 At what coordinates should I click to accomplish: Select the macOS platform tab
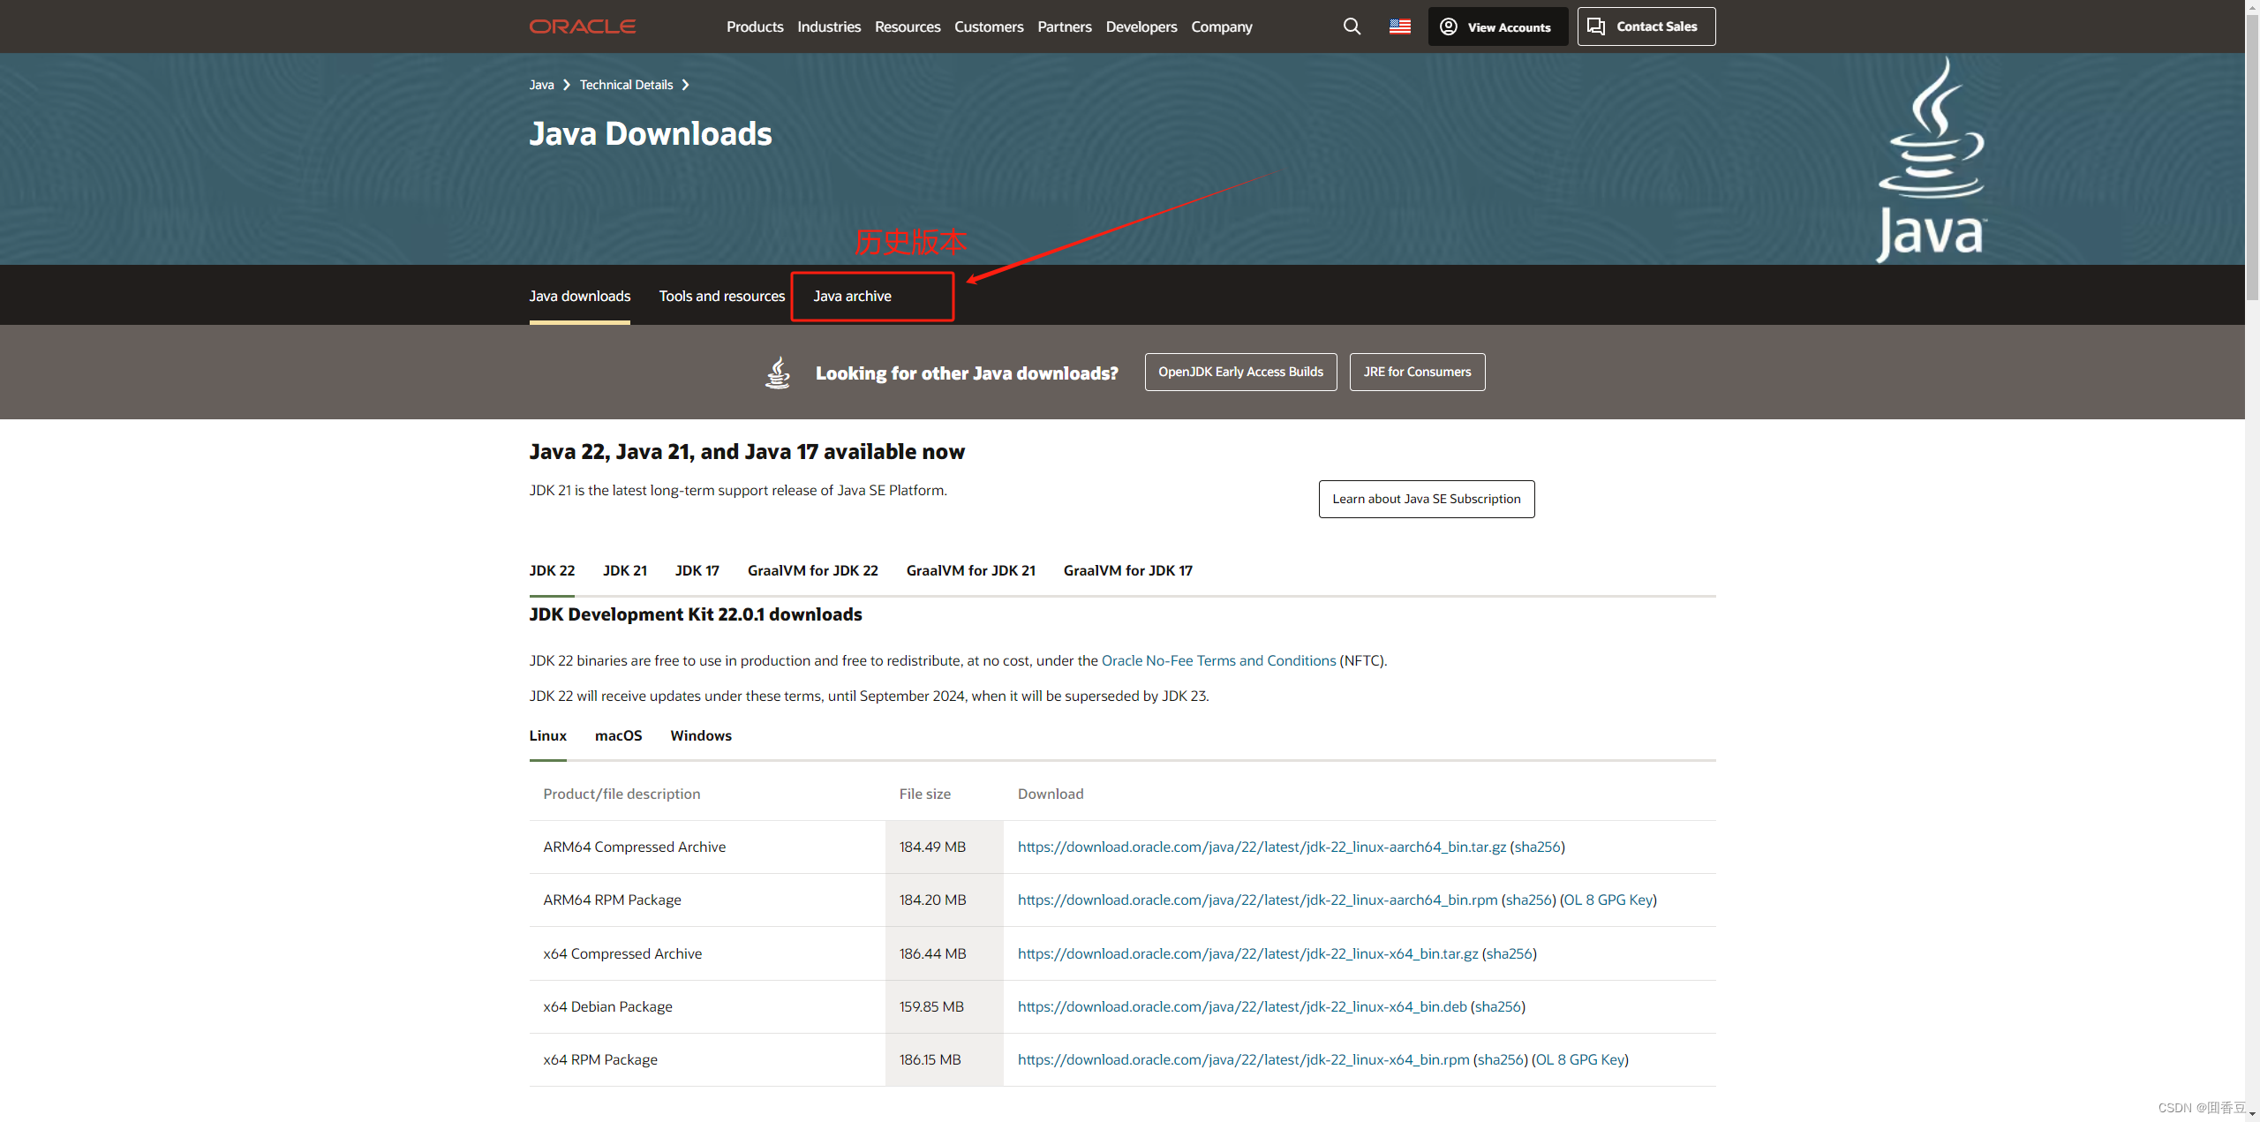618,735
